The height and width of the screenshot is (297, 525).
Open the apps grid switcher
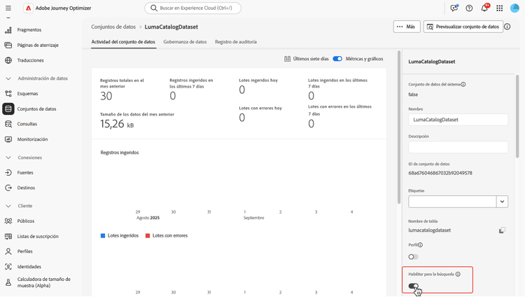tap(500, 8)
